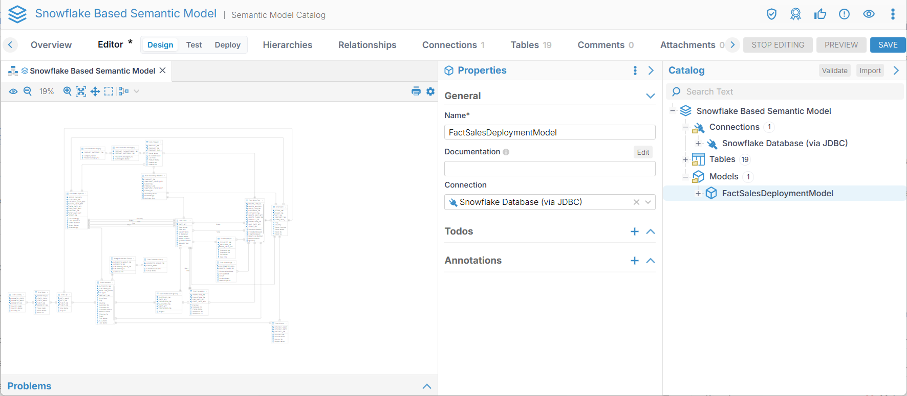Screen dimensions: 907x396
Task: Open diagram settings gear icon
Action: (430, 91)
